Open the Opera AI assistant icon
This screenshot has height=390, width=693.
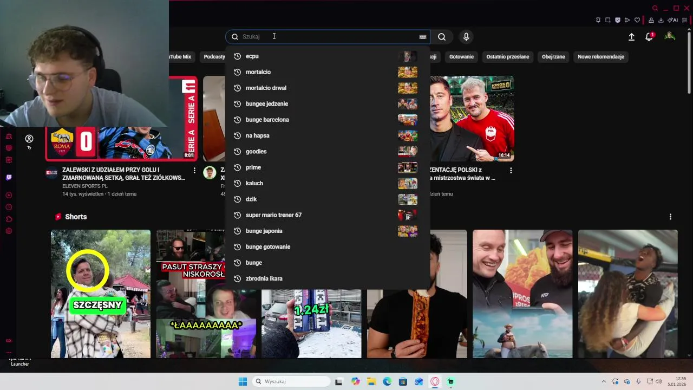(x=672, y=20)
